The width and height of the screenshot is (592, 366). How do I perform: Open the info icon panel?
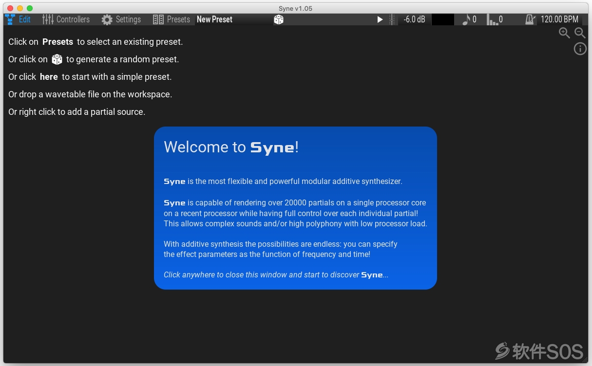(x=580, y=49)
